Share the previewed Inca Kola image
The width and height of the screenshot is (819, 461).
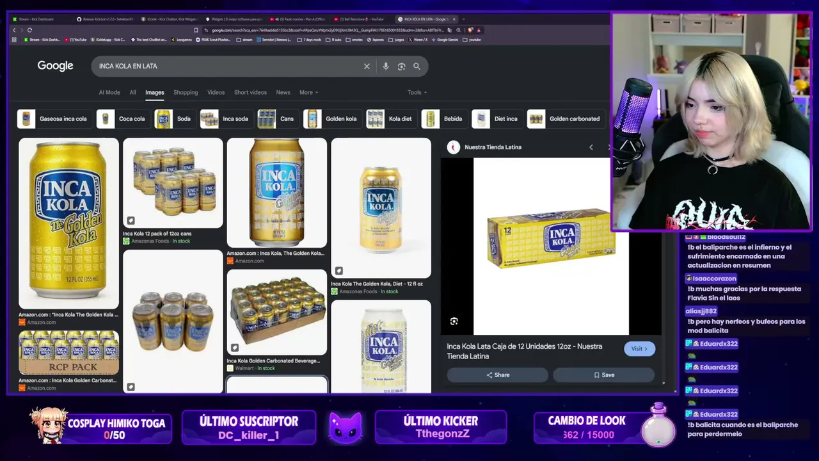[498, 375]
